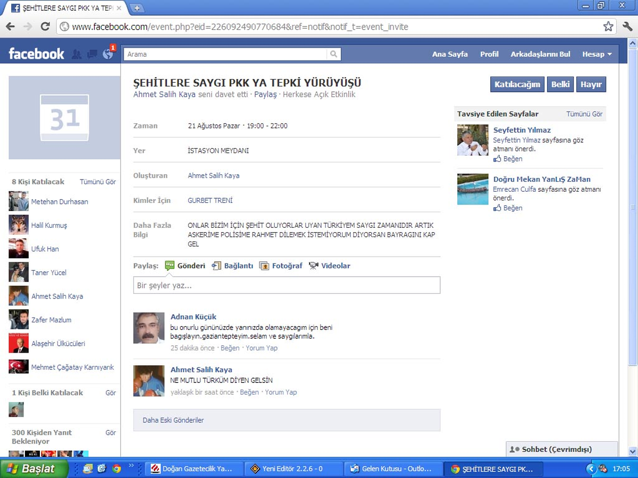Screen dimensions: 638x478
Task: Switch to Gelen Kutusu Outlook taskbar window
Action: [x=394, y=469]
